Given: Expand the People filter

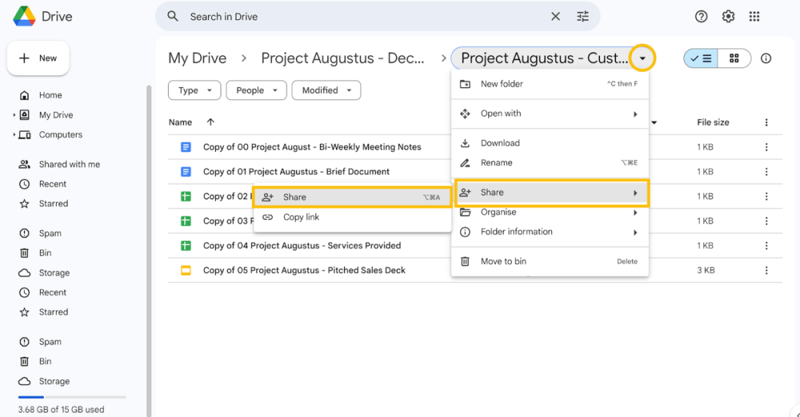Looking at the screenshot, I should coord(256,90).
